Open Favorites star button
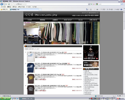The image size is (125, 100). (4, 10)
